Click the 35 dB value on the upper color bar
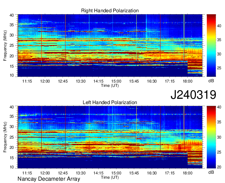 click(x=219, y=40)
